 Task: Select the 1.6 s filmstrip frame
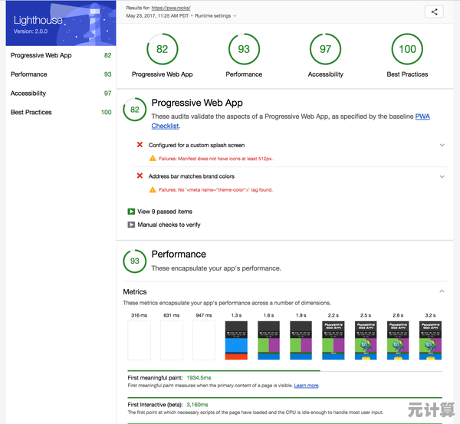tap(269, 340)
